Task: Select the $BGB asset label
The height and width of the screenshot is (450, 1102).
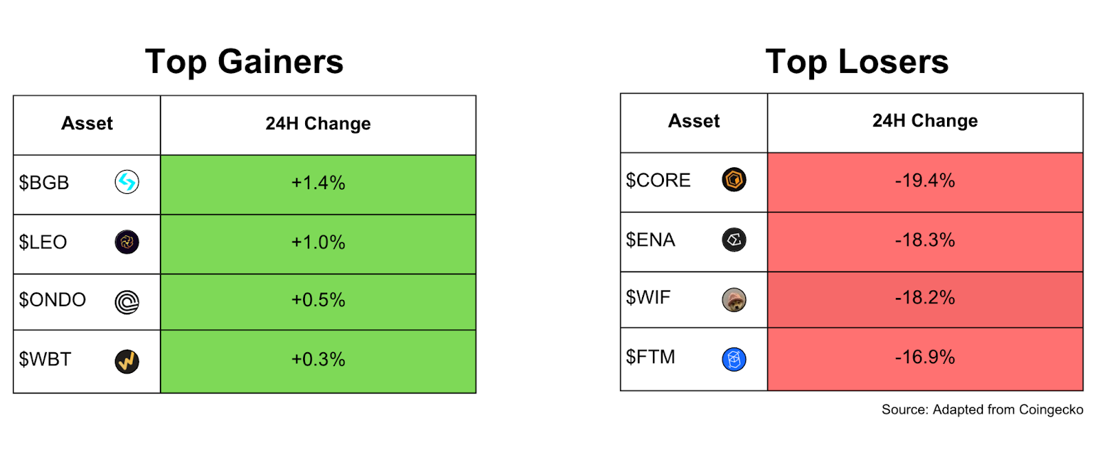Action: click(x=44, y=183)
